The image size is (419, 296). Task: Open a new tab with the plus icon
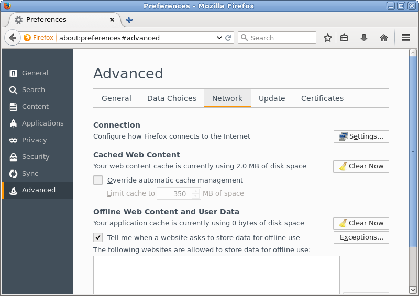coord(129,20)
